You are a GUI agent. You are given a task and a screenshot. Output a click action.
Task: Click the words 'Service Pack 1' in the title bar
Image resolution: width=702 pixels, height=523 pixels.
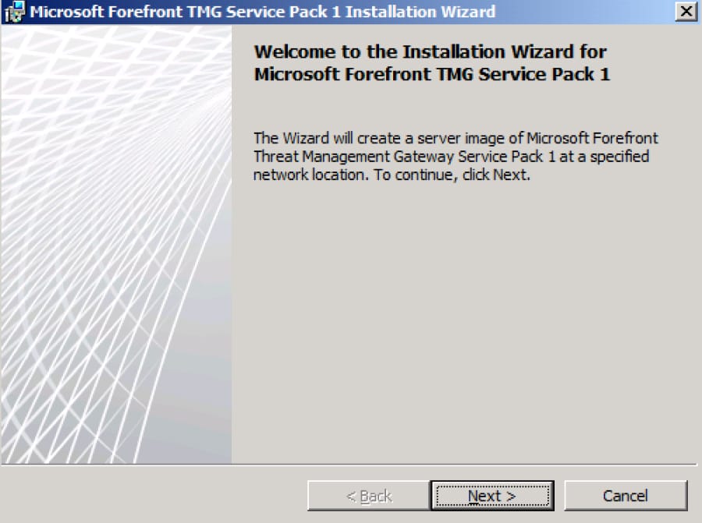click(x=283, y=12)
